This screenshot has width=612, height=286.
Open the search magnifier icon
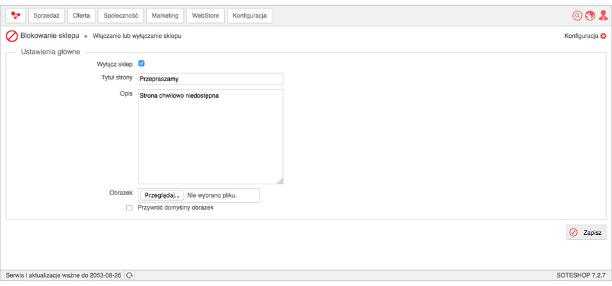577,15
